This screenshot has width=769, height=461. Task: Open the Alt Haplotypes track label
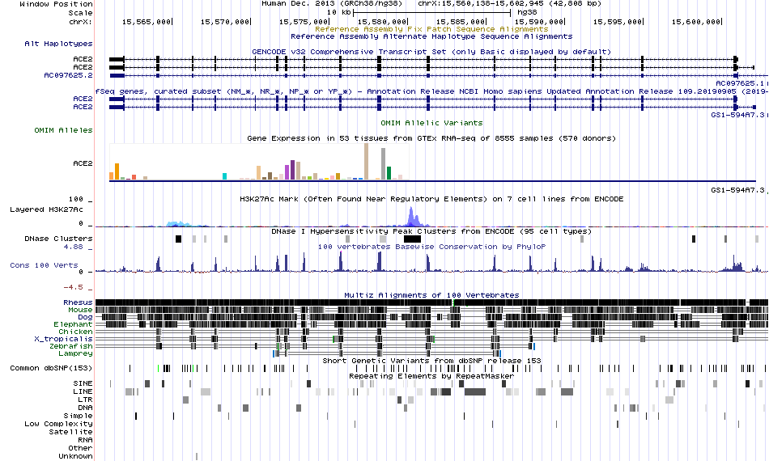pos(58,44)
